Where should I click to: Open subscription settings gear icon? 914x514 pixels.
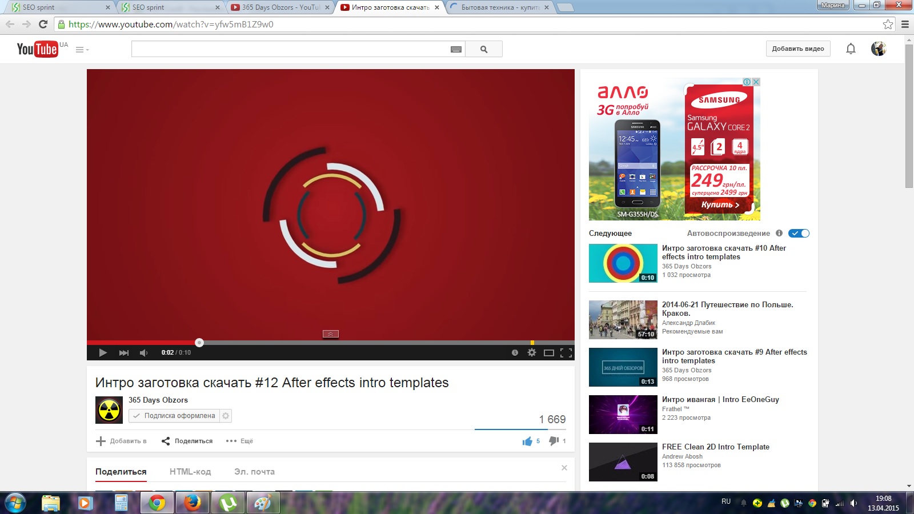(226, 416)
